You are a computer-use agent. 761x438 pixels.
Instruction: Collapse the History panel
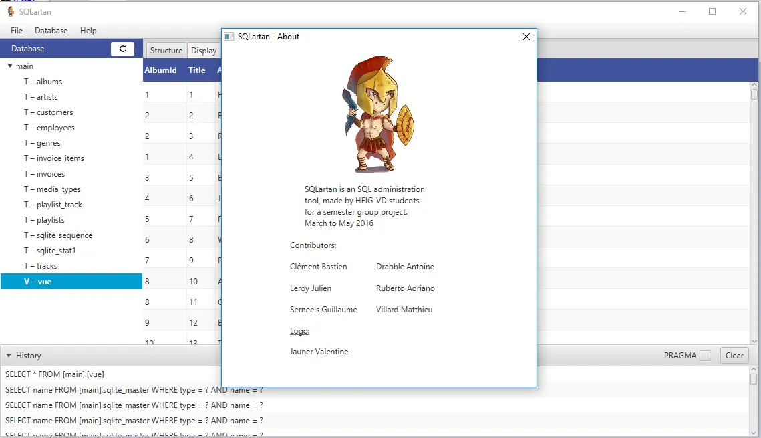pyautogui.click(x=9, y=356)
